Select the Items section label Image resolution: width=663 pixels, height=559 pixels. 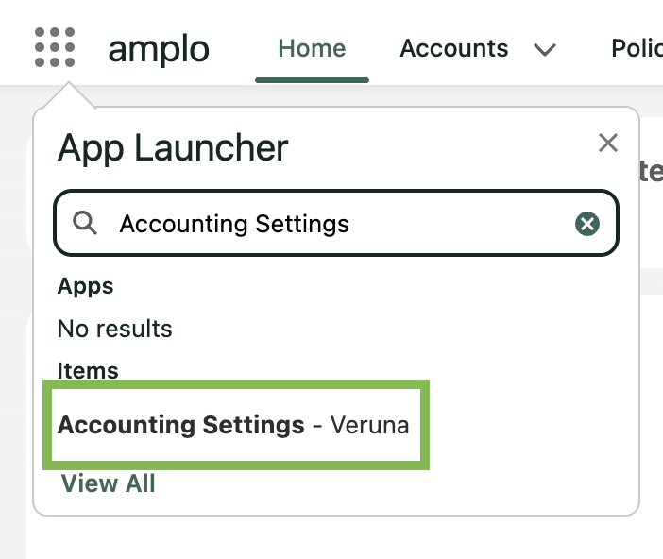click(x=88, y=370)
